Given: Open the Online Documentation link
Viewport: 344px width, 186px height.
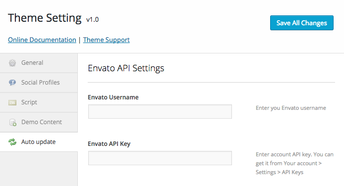Looking at the screenshot, I should (x=42, y=40).
